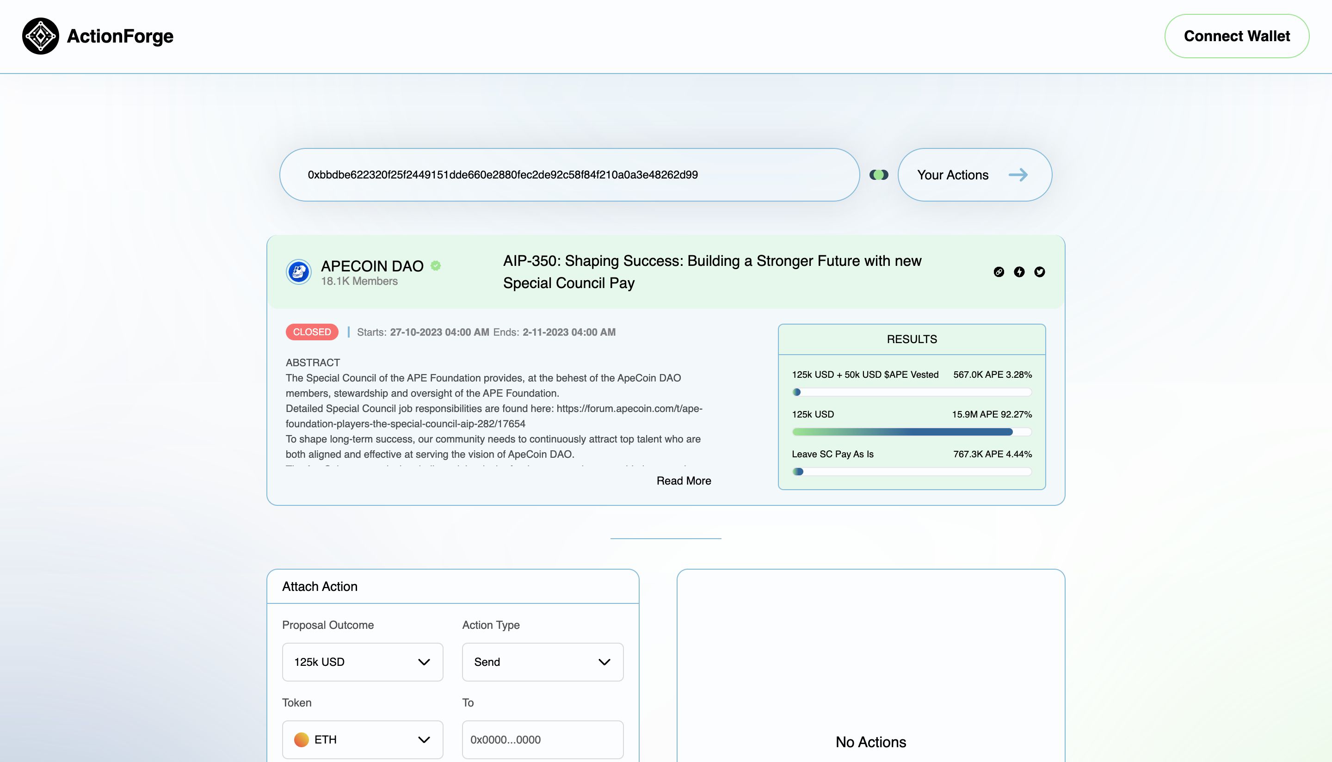Open the Token dropdown showing ETH
This screenshot has height=762, width=1332.
[x=363, y=739]
